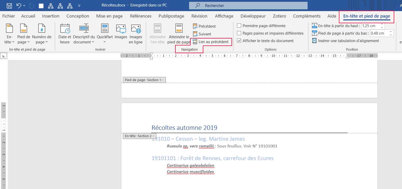Open the undo history dropdown arrow
402x189 pixels.
(24, 5)
